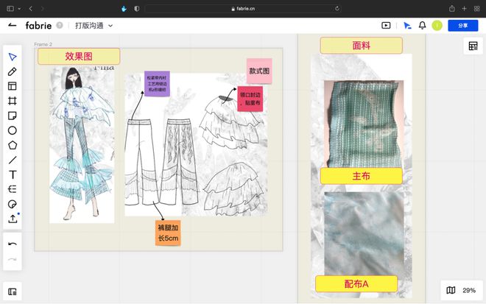Select the sticky note tool

coord(13,116)
